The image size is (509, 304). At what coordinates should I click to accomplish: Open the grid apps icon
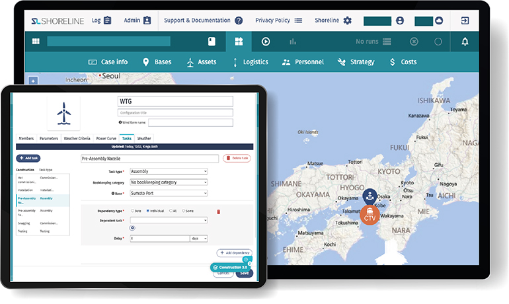pos(36,41)
